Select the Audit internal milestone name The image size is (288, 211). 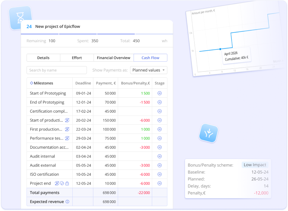42,156
